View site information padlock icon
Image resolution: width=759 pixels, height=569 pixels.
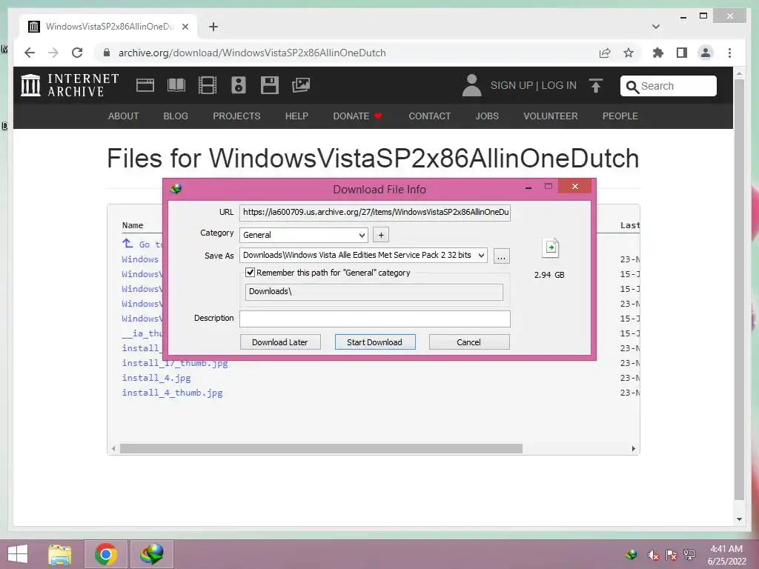click(x=107, y=53)
